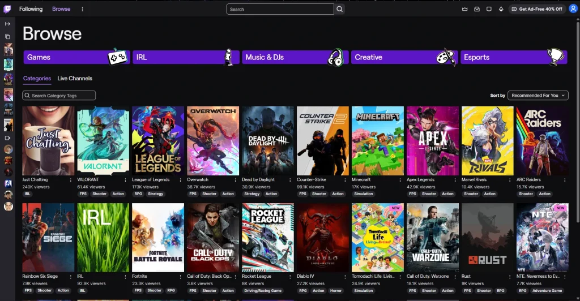Click the Adventure Game tag under NTE
This screenshot has width=580, height=301.
point(547,291)
